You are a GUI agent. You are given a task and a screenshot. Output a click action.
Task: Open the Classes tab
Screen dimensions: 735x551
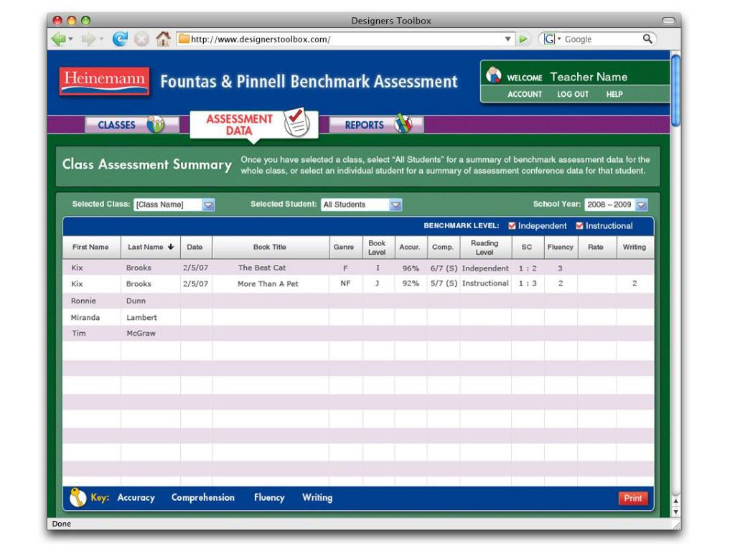coord(132,125)
